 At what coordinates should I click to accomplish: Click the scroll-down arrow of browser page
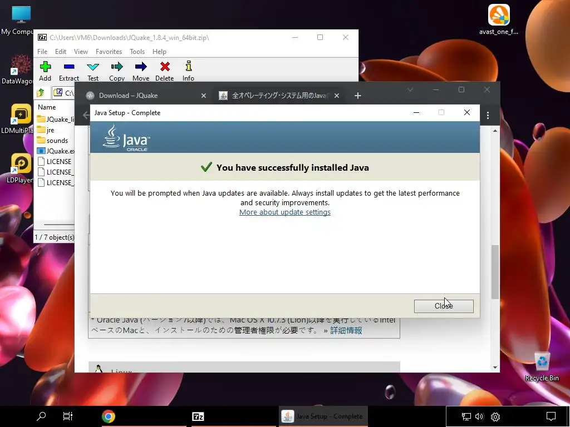(x=495, y=368)
